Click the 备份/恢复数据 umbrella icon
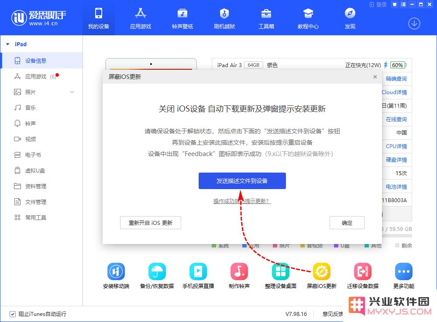Screen dimensions: 437x322 (x=157, y=271)
